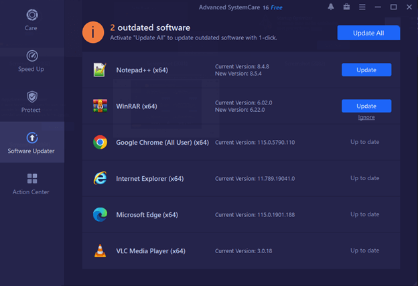This screenshot has height=286, width=418.
Task: Click Update button for WinRAR
Action: [366, 106]
